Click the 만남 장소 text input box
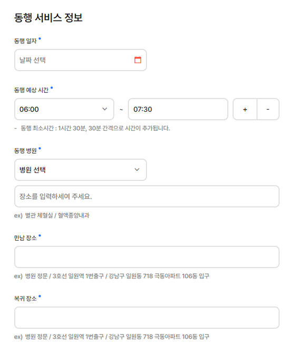Image resolution: width=295 pixels, height=354 pixels. 147,257
